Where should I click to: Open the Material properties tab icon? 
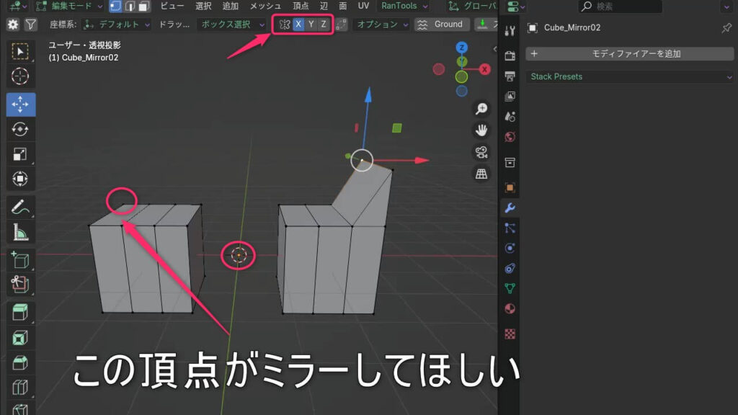tap(510, 309)
